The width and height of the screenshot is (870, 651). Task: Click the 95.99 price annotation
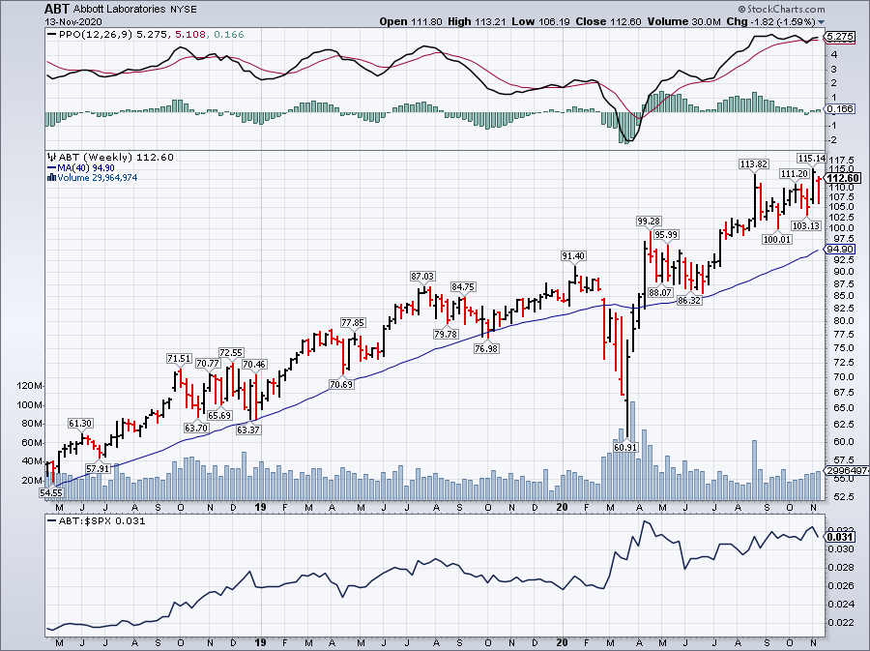666,235
